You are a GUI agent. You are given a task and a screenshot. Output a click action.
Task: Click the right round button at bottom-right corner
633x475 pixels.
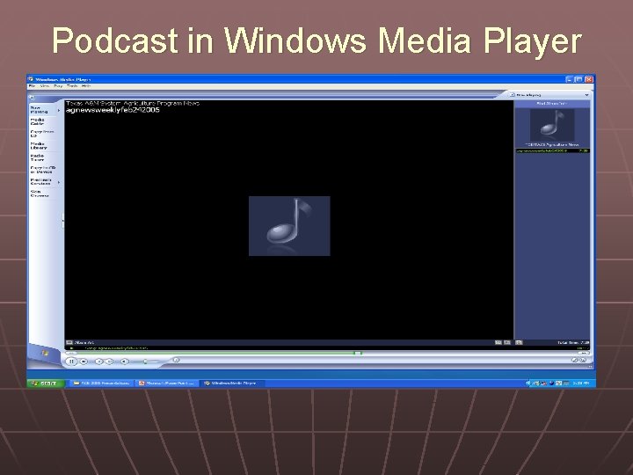click(x=583, y=360)
